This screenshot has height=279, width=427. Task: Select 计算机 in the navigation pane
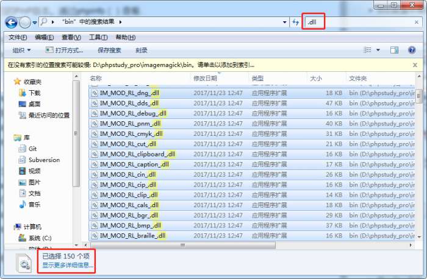point(27,227)
